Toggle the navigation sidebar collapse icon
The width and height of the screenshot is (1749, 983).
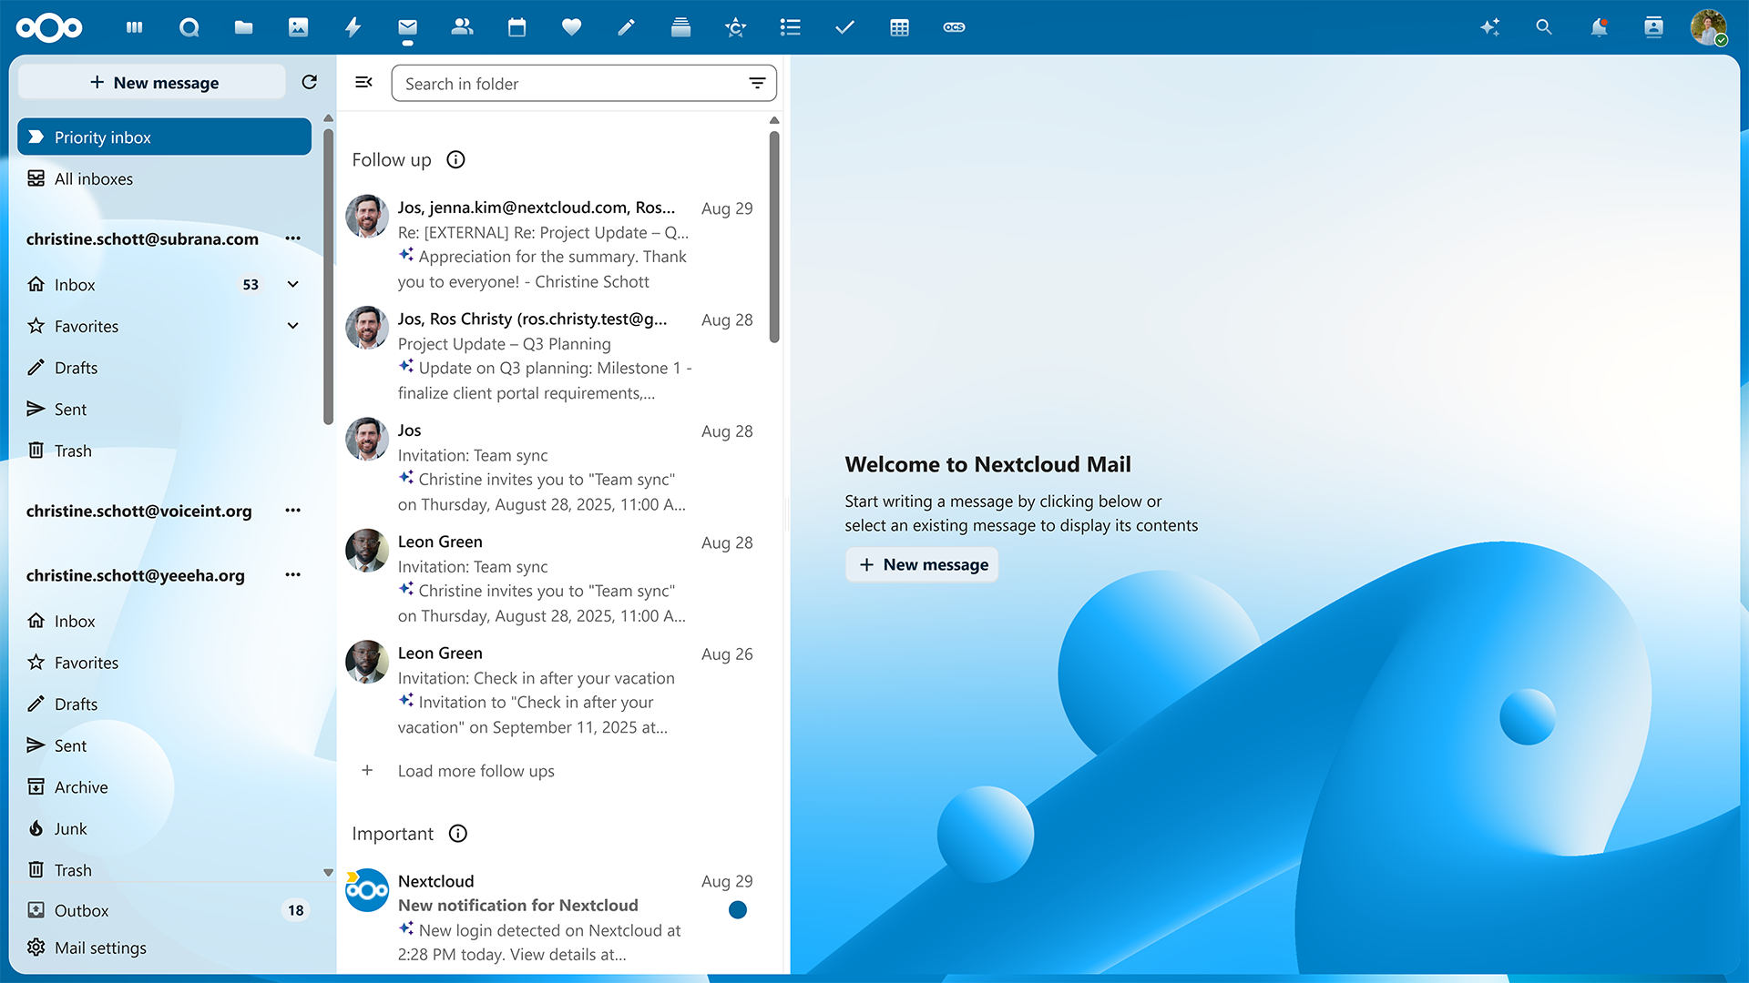(x=363, y=82)
